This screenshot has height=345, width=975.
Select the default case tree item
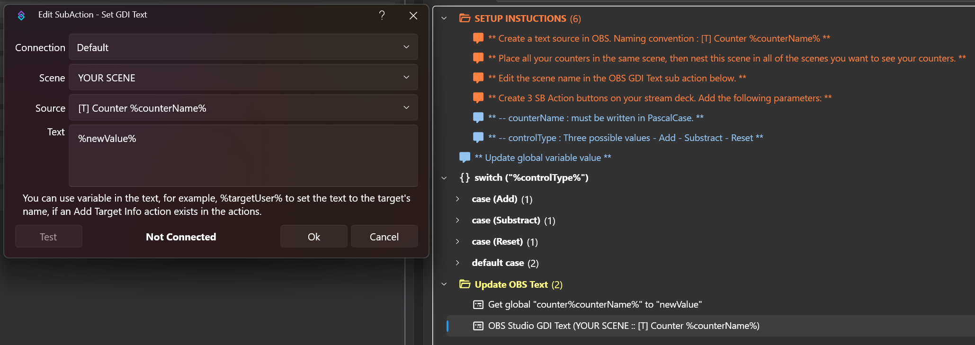click(x=498, y=263)
